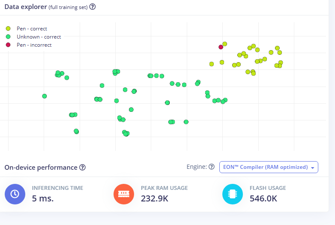Click the 546.0K flash usage value

[263, 198]
